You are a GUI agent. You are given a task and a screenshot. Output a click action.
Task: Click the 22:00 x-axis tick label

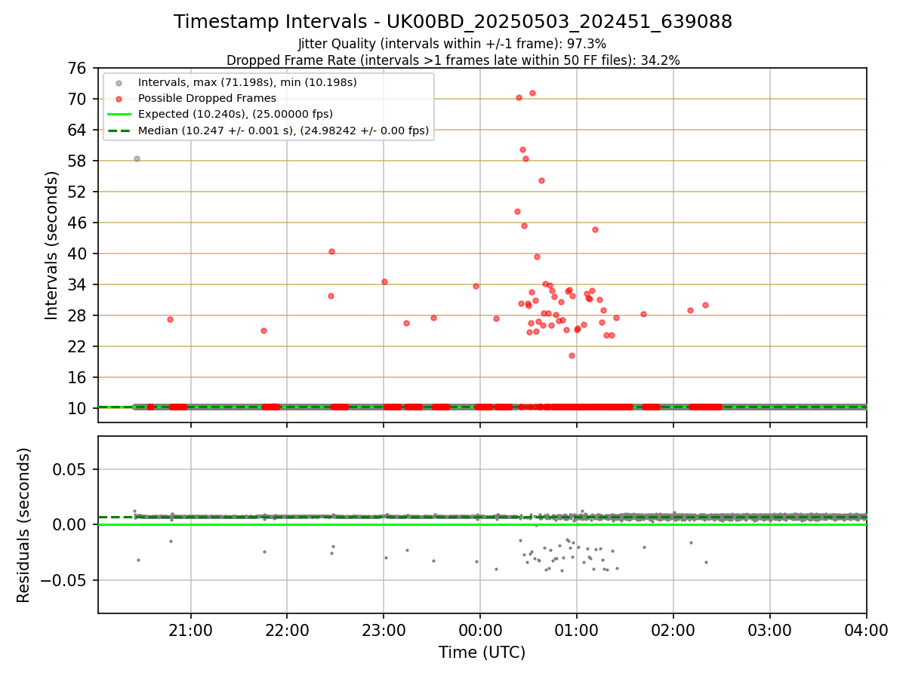click(287, 629)
